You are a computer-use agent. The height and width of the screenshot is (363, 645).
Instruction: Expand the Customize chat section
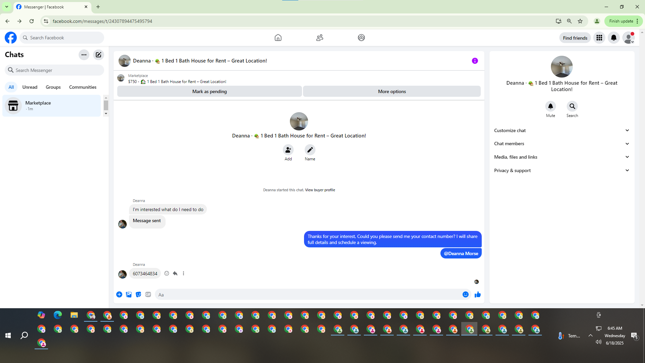[562, 130]
